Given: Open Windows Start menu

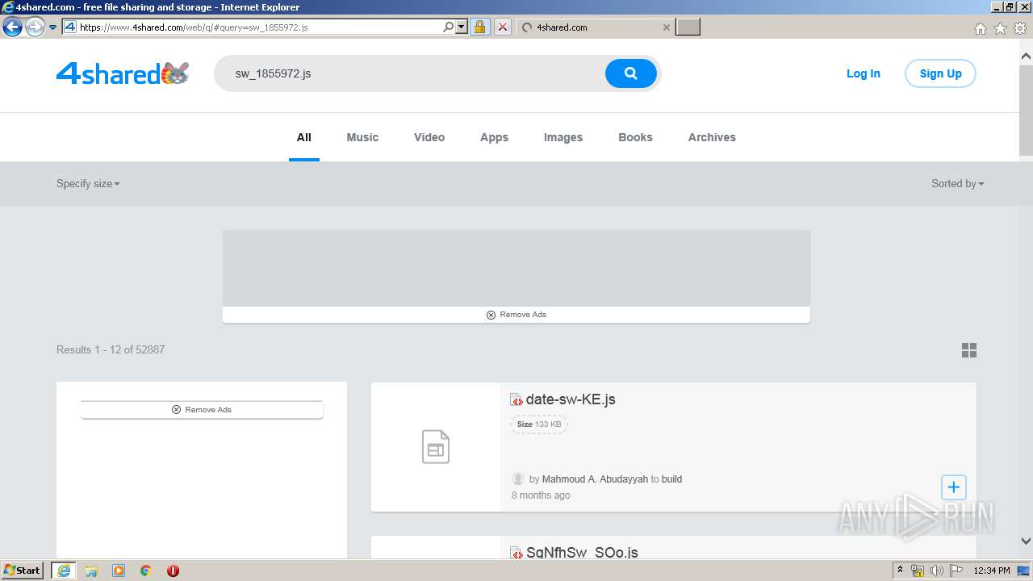Looking at the screenshot, I should (x=23, y=571).
